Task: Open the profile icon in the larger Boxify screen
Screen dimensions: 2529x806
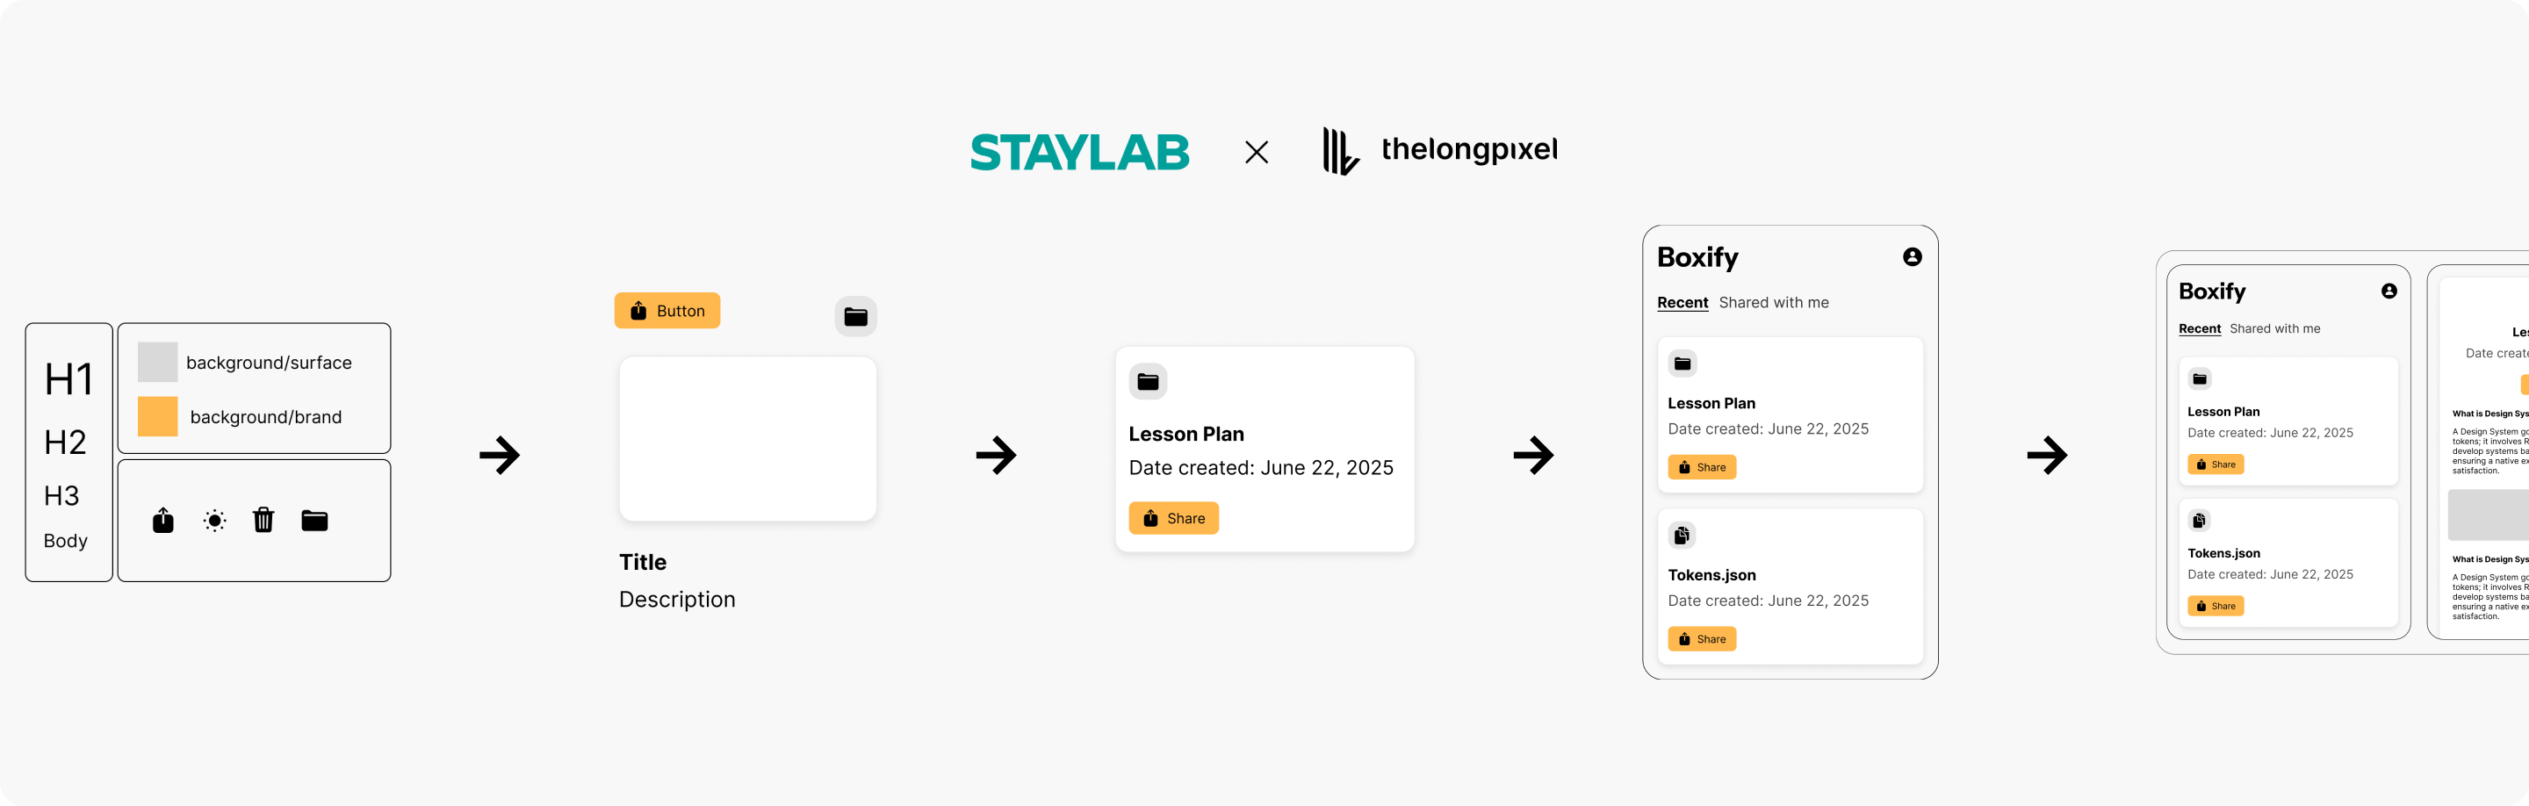Action: pos(1912,257)
